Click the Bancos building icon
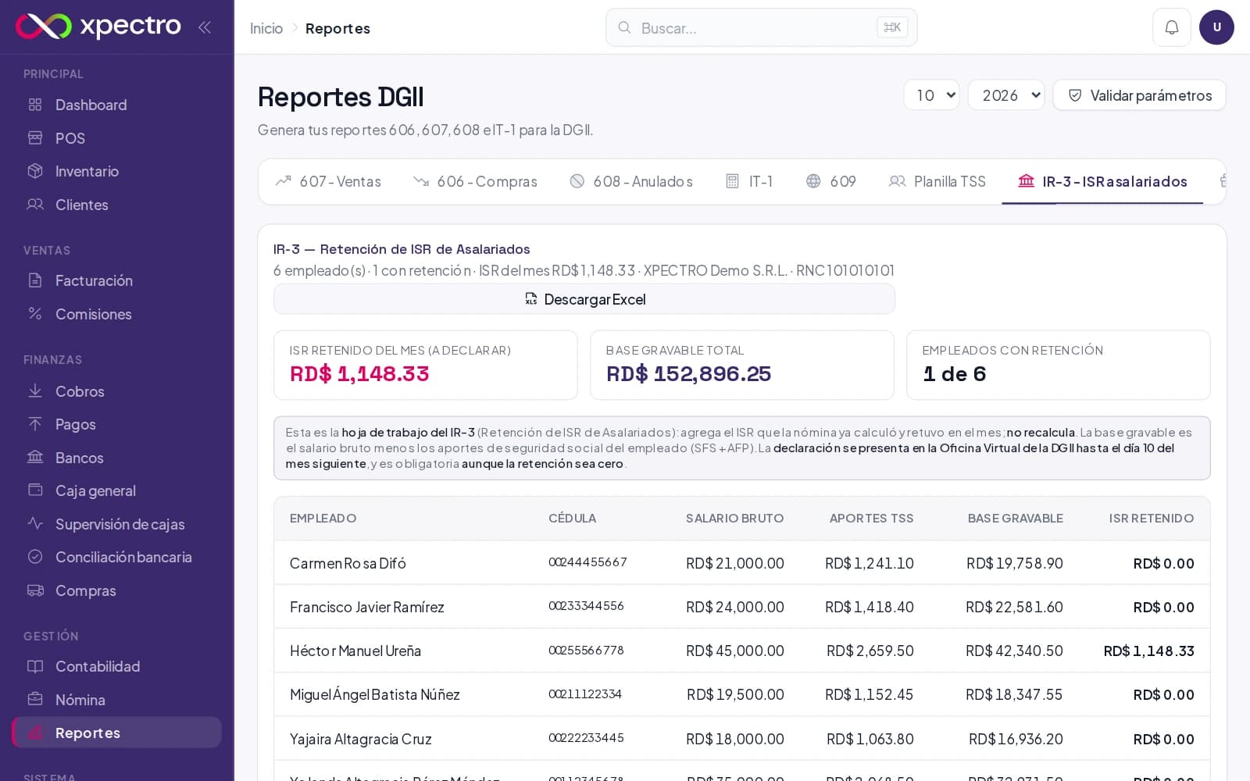1250x781 pixels. [35, 458]
